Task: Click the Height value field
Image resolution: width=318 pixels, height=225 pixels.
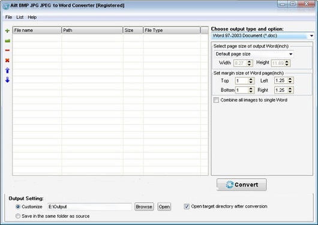Action: (278, 63)
